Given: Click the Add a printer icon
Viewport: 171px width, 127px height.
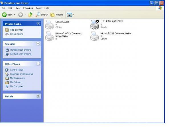Looking at the screenshot, I should click(x=7, y=30).
